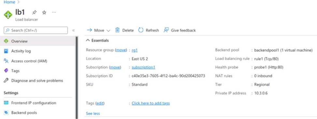This screenshot has width=317, height=119.
Task: Click the Move arrow icon
Action: [x=89, y=30]
